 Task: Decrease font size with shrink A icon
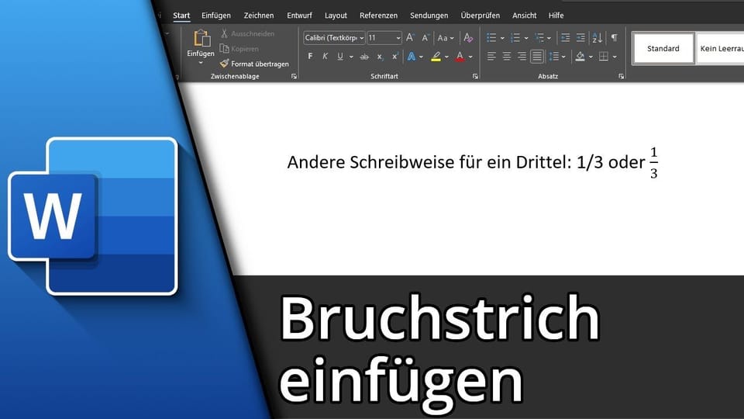[425, 37]
